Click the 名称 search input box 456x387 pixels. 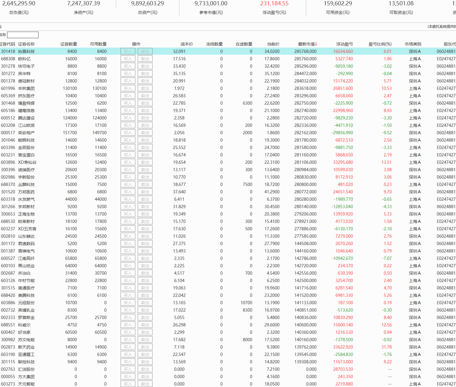(23, 35)
